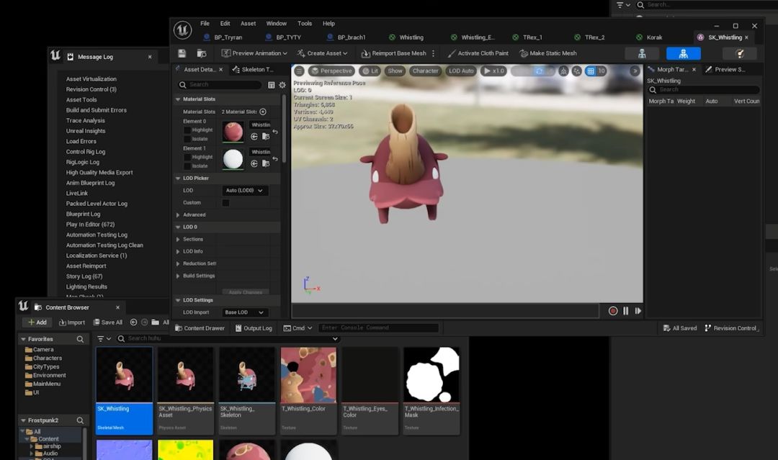Go back in Content Browser history
Screen dimensions: 778x460
tap(133, 323)
